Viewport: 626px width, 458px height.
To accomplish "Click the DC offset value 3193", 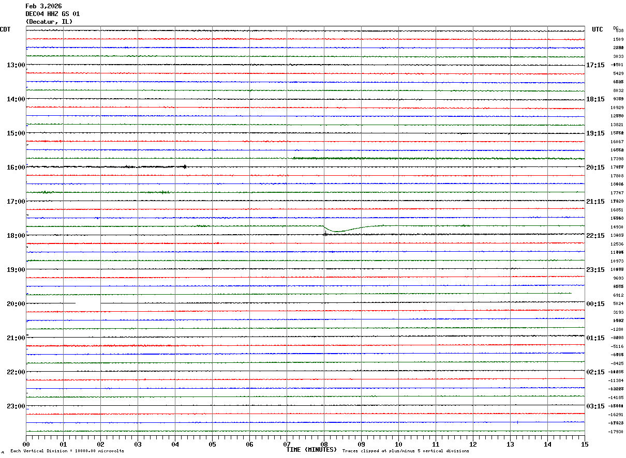I will tap(618, 312).
